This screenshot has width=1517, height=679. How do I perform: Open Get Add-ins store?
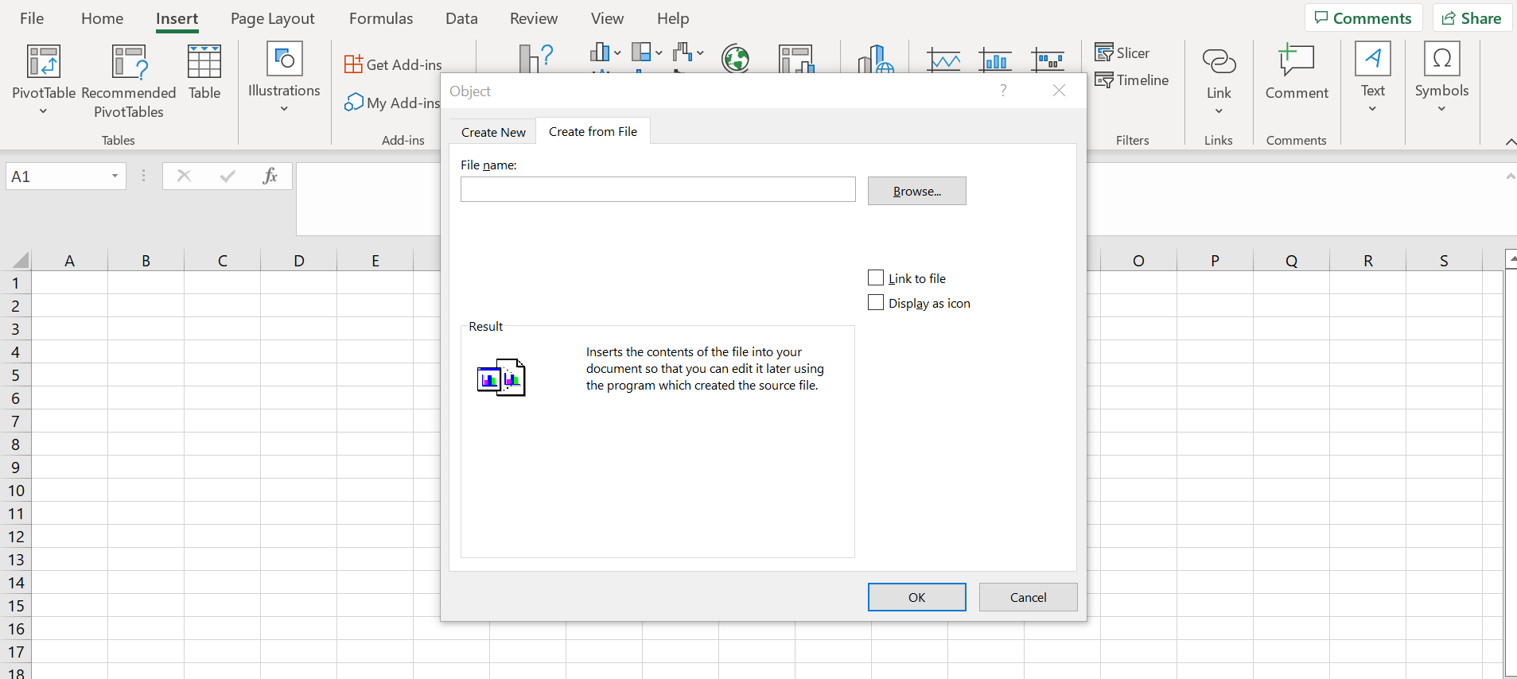click(x=393, y=64)
